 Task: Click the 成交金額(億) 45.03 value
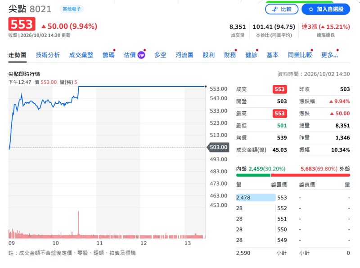coord(279,150)
